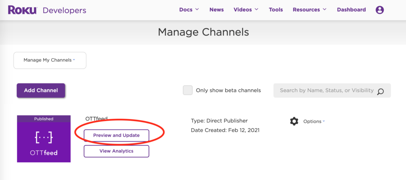Navigate to the Dashboard

[x=351, y=9]
